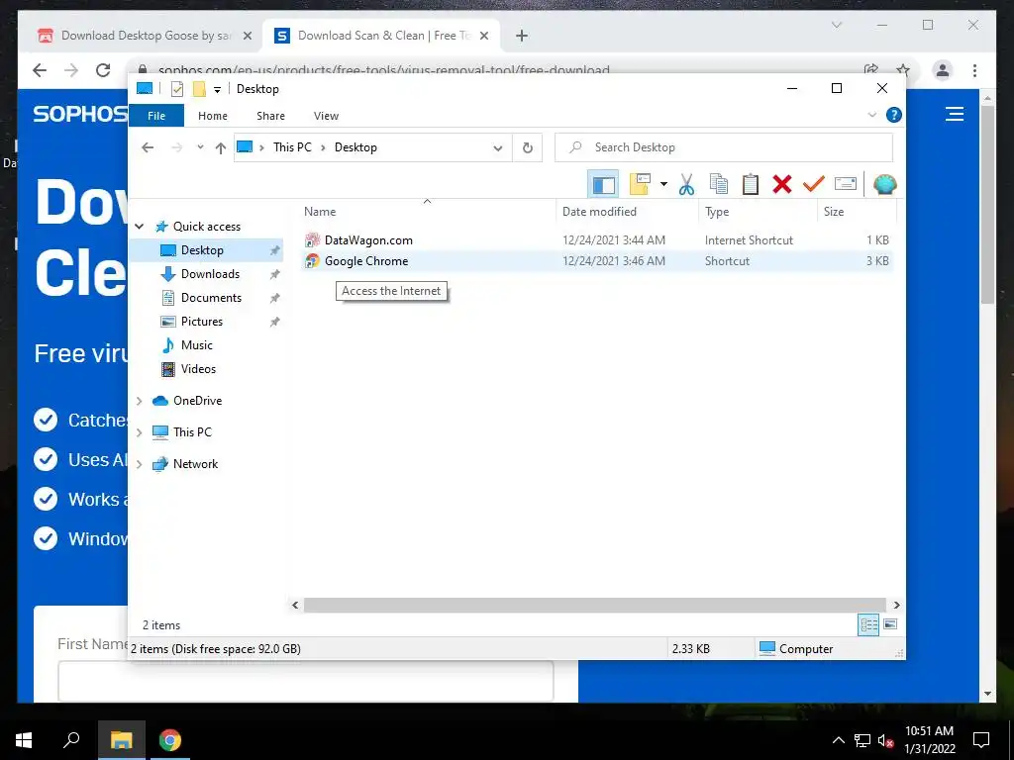
Task: Click the Search Desktop field
Action: click(x=724, y=147)
